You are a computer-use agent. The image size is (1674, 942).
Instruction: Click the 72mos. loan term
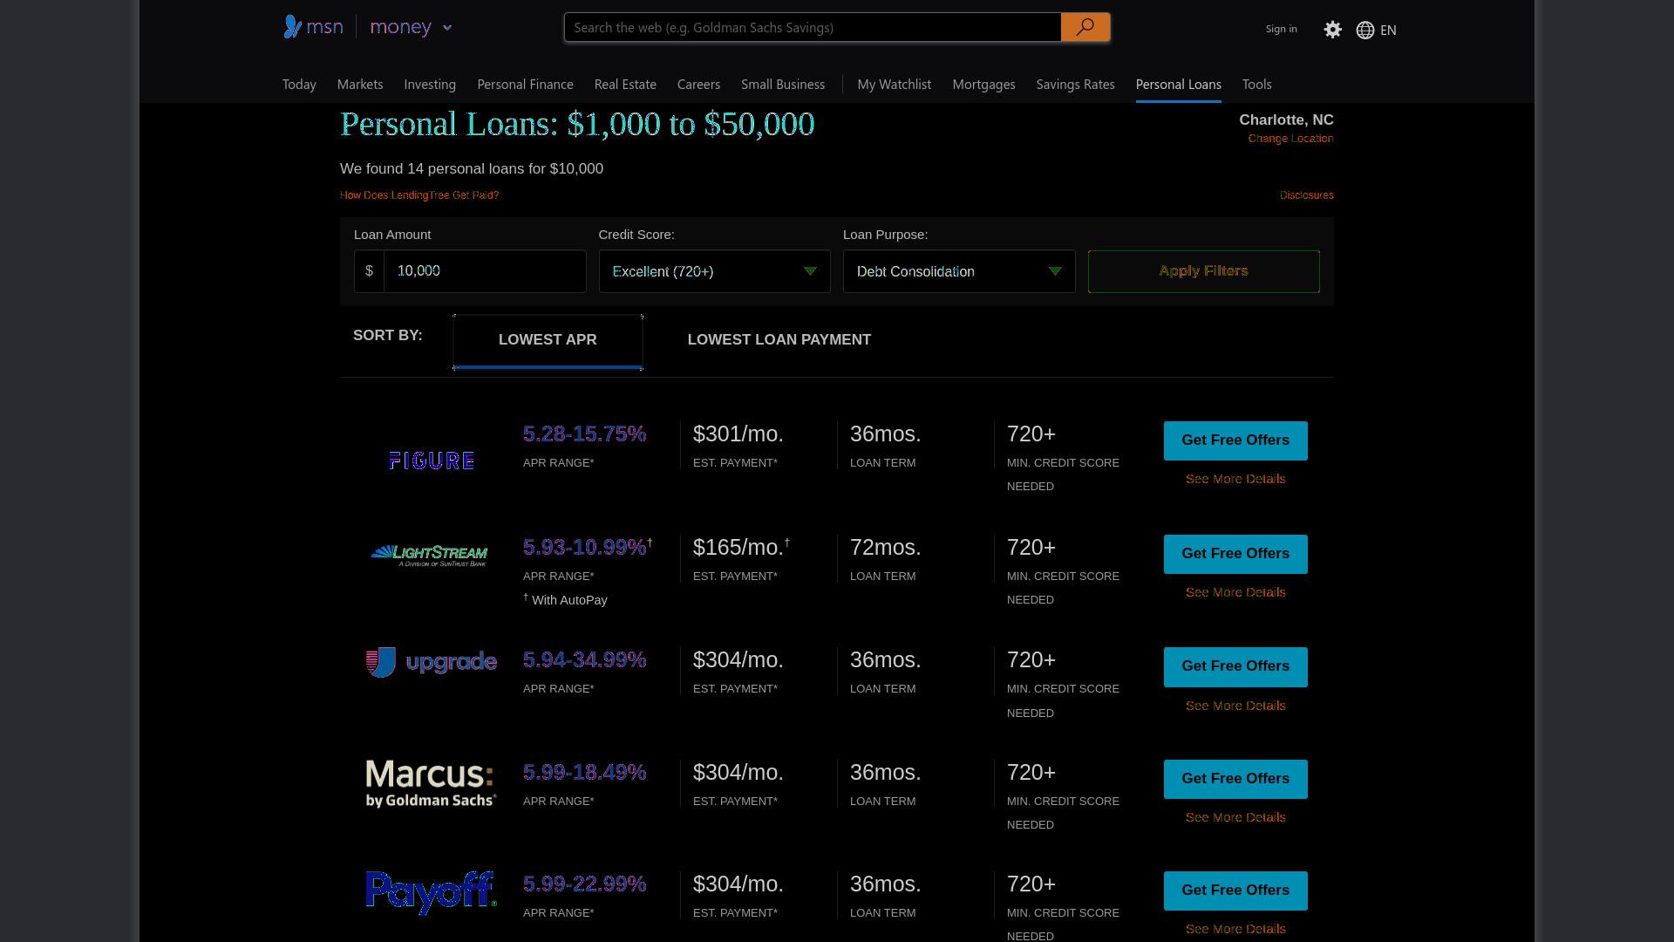pyautogui.click(x=886, y=547)
